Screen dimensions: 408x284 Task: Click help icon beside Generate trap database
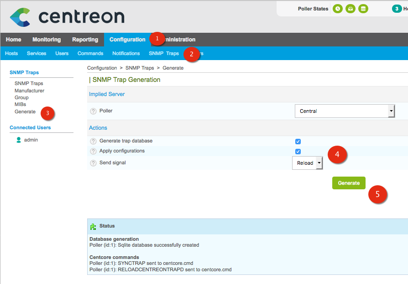(x=93, y=141)
